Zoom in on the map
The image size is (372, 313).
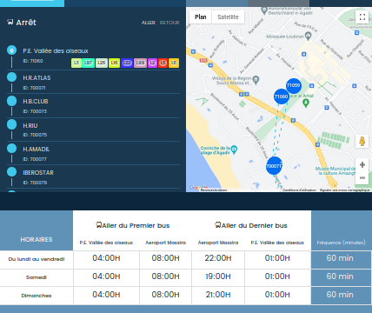(x=362, y=165)
